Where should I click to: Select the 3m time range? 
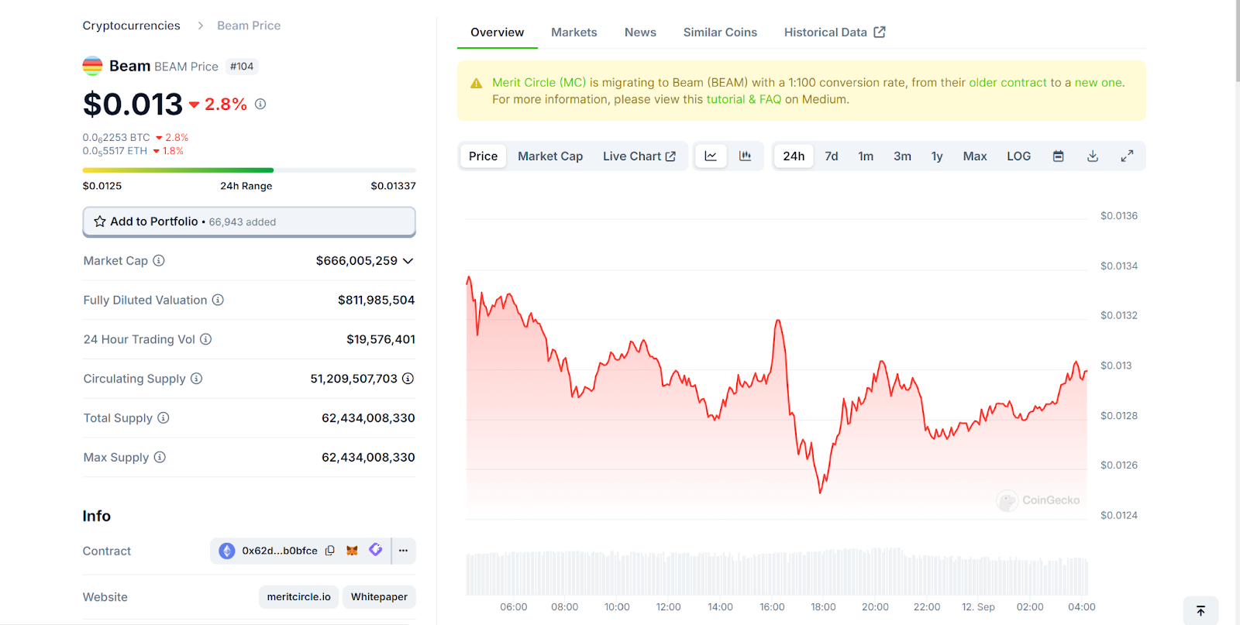click(902, 156)
